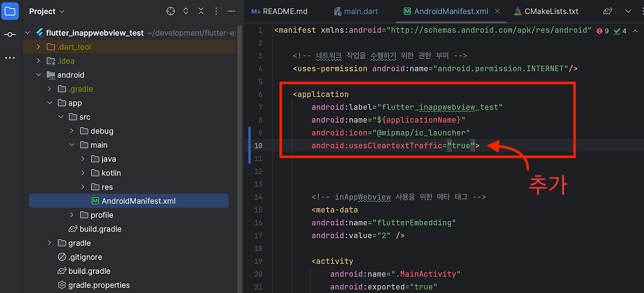Select the AndroidManifest.xml editor tab

(x=451, y=11)
